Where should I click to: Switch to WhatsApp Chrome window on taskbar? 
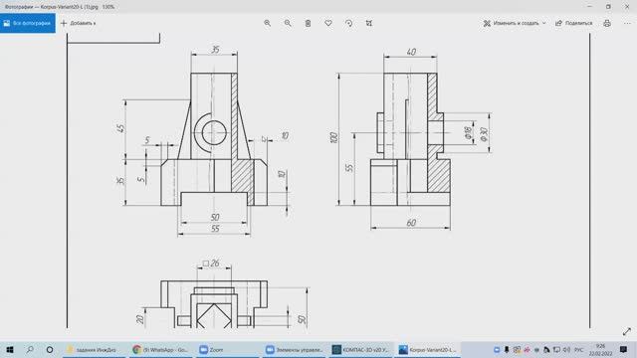tap(161, 349)
